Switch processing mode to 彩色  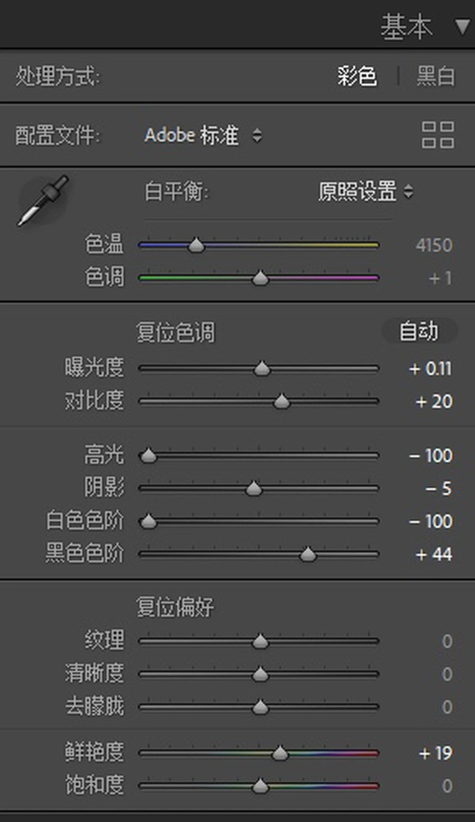[x=357, y=77]
